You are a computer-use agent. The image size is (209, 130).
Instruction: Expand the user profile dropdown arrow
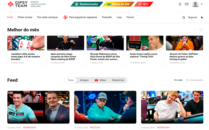click(x=201, y=4)
